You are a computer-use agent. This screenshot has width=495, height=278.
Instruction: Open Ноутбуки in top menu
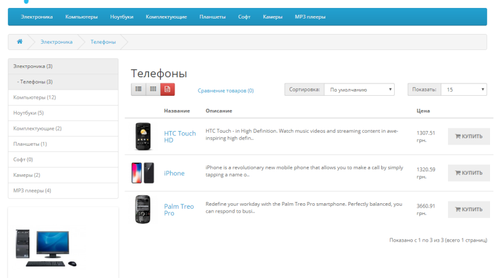click(121, 17)
